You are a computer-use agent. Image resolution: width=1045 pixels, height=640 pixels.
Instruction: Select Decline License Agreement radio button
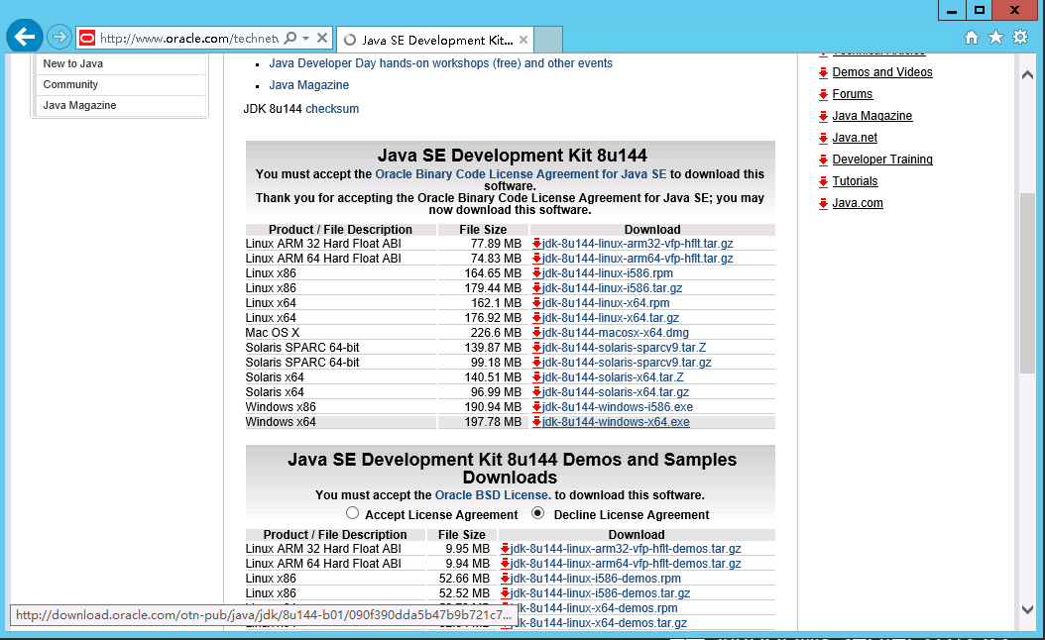pos(537,513)
